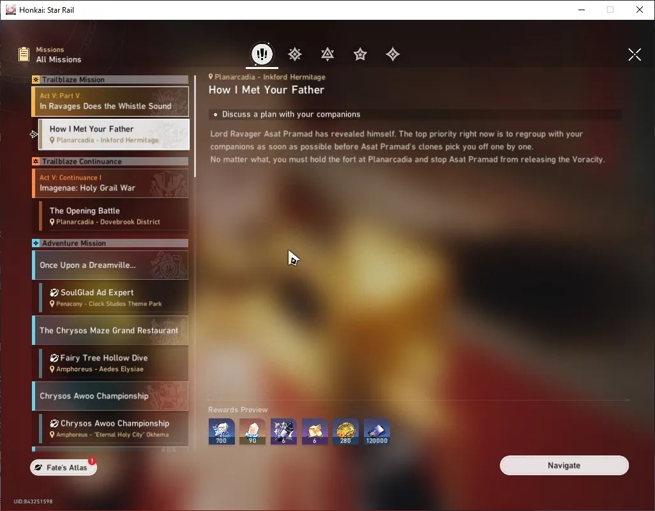Close the Honkai: Star Rail window
Image resolution: width=655 pixels, height=511 pixels.
pyautogui.click(x=640, y=10)
